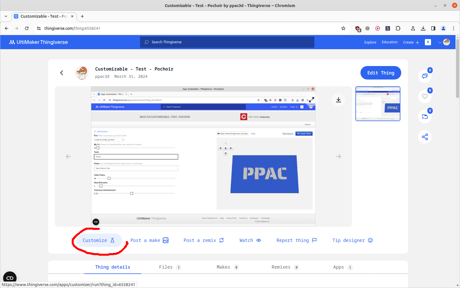The width and height of the screenshot is (460, 288).
Task: Bookmark this page with the star icon
Action: 343,28
